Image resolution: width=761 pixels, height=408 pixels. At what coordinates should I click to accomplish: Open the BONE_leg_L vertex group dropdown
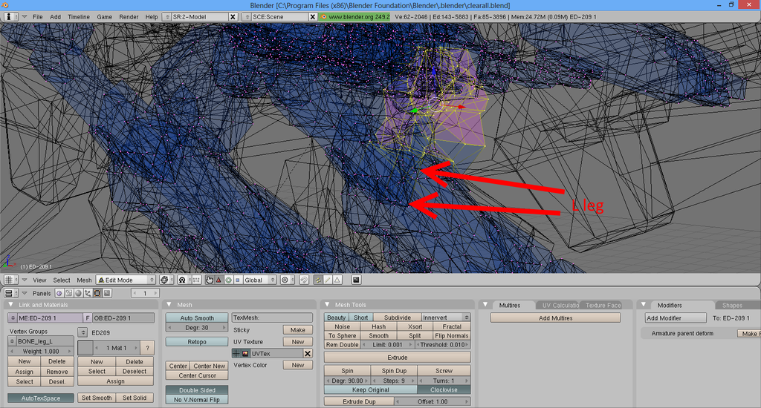click(x=13, y=341)
